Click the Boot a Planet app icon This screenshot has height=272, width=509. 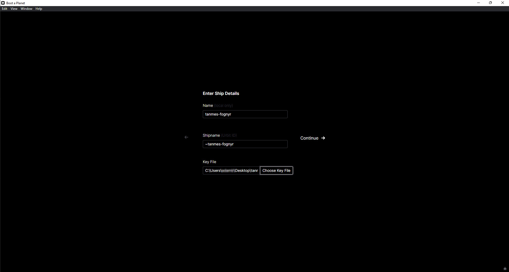pos(3,3)
